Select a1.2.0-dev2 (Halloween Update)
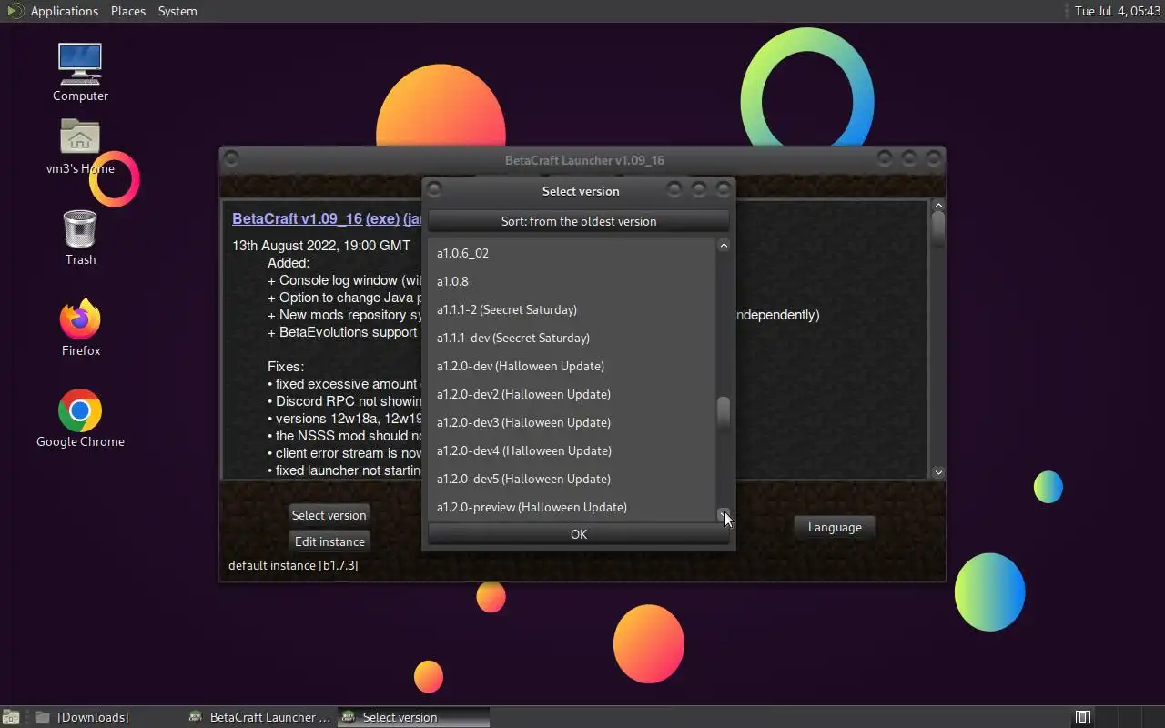 tap(572, 394)
